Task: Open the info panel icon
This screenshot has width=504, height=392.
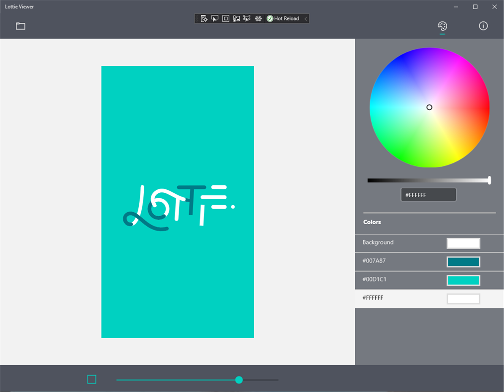Action: tap(483, 26)
